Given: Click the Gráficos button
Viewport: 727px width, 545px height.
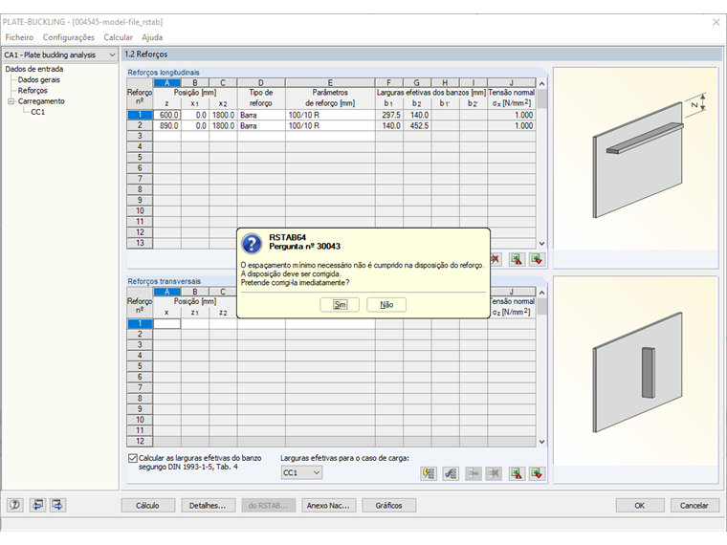Looking at the screenshot, I should pos(388,506).
